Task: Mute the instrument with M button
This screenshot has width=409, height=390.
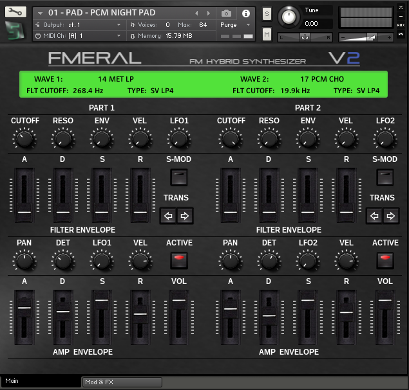Action: click(x=267, y=34)
